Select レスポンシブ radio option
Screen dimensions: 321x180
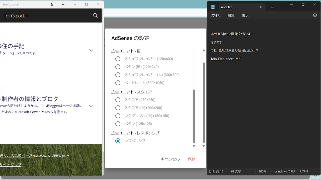pos(118,141)
